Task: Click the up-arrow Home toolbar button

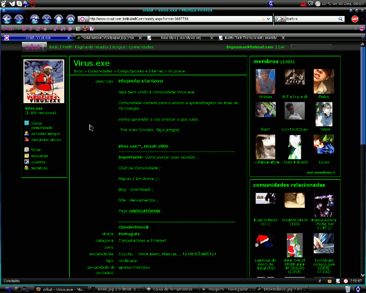Action: (x=59, y=19)
